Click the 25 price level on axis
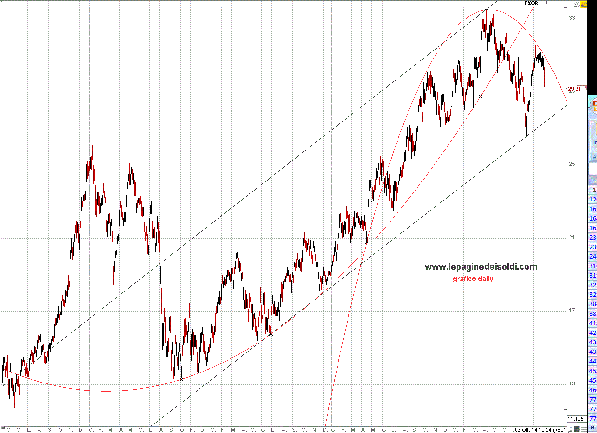Image resolution: width=597 pixels, height=433 pixels. tap(572, 164)
